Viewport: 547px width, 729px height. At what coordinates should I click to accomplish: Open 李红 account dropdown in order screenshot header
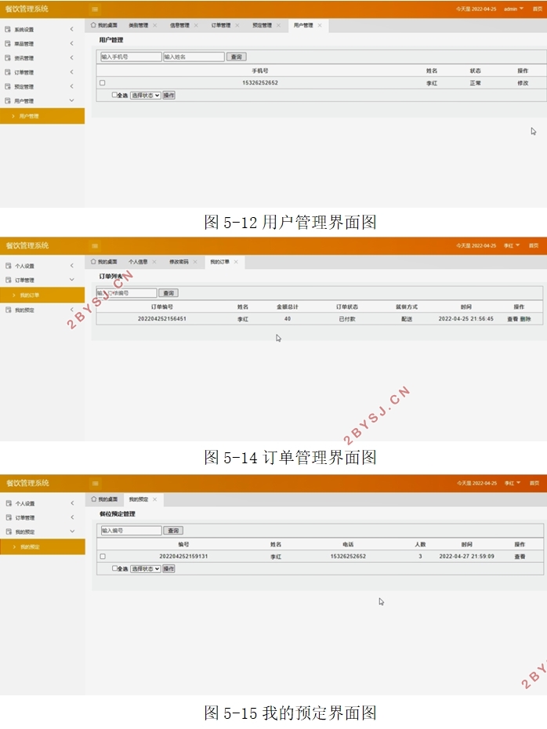[x=512, y=245]
